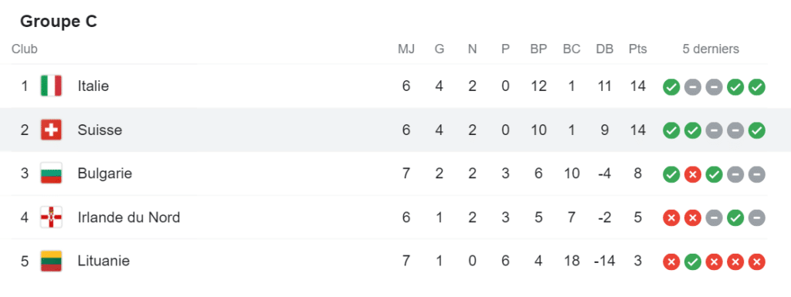Click the Groupe C heading
791x297 pixels.
59,21
